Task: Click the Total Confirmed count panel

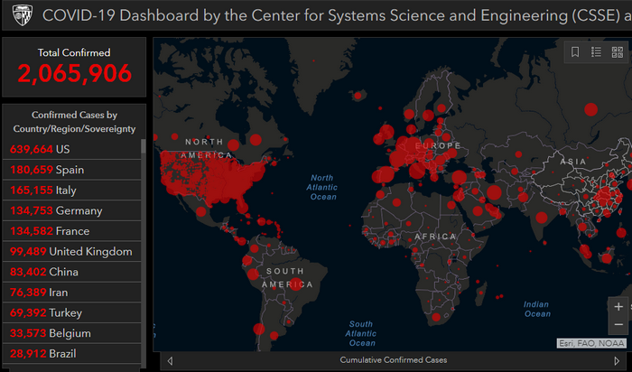Action: click(74, 66)
